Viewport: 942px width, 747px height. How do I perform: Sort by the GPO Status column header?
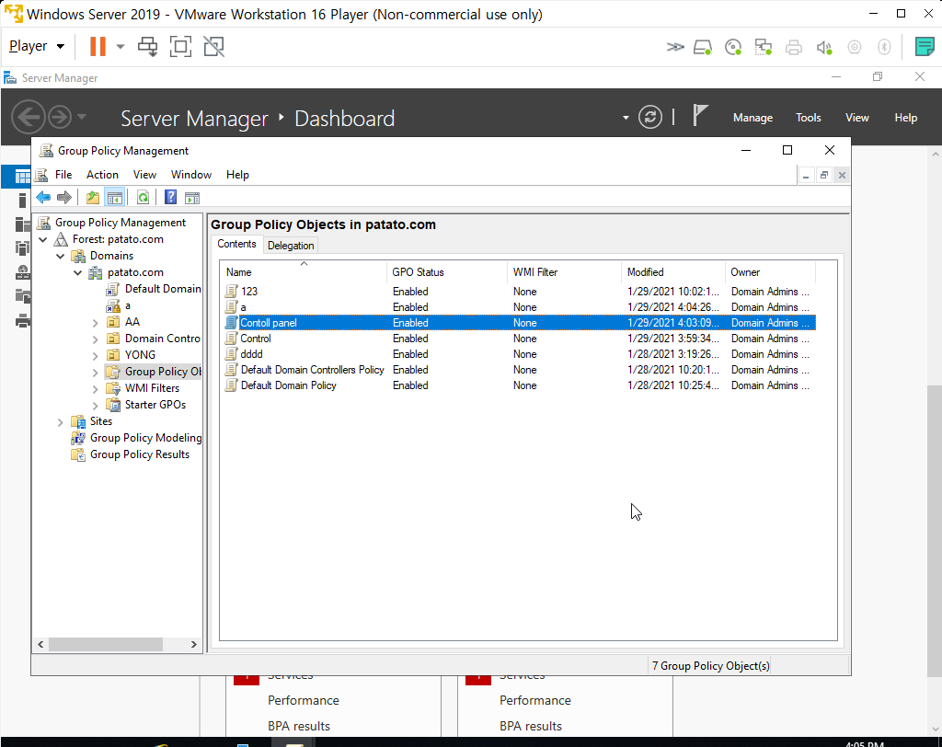tap(447, 272)
